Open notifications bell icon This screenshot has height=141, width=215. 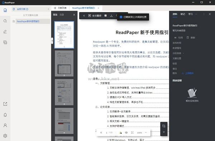point(5,115)
